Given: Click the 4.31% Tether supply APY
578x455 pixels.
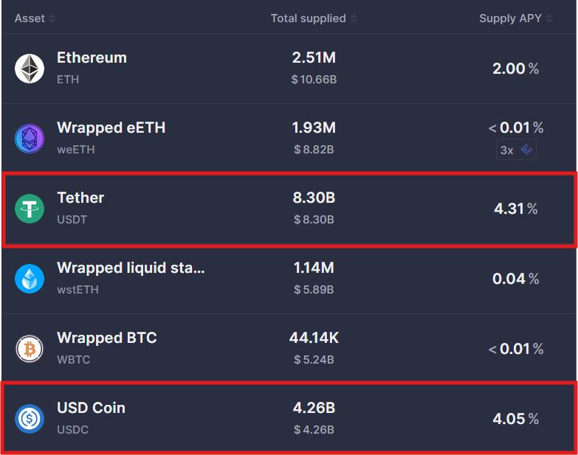Looking at the screenshot, I should pyautogui.click(x=515, y=209).
